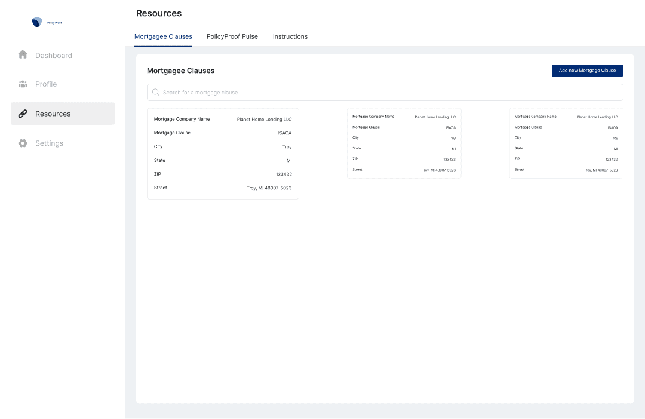The height and width of the screenshot is (419, 645).
Task: Select the rightmost Planet Home Lending card
Action: 566,143
